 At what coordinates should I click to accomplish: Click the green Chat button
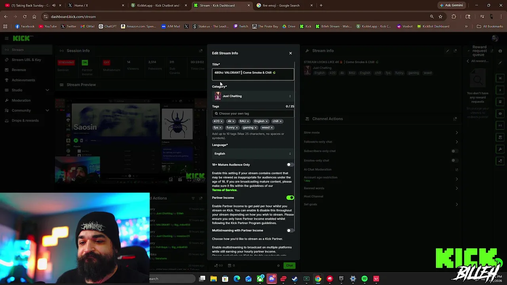290,266
